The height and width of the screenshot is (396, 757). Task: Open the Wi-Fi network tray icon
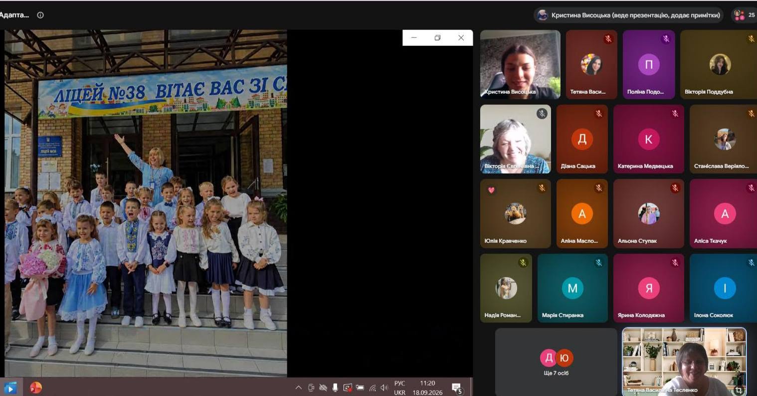(x=372, y=388)
